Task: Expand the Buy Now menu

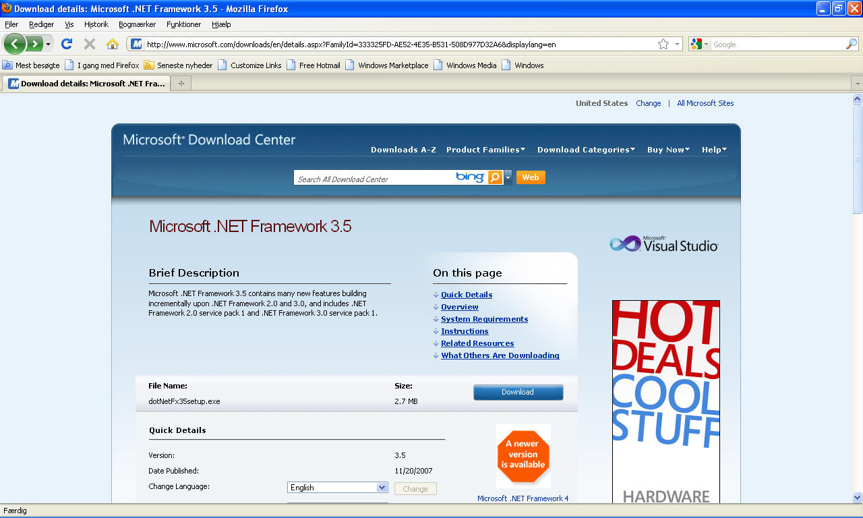Action: (x=668, y=150)
